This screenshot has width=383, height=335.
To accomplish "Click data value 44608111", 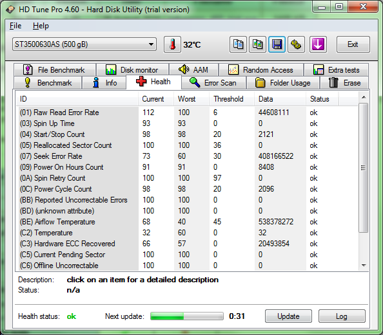I will [x=274, y=113].
